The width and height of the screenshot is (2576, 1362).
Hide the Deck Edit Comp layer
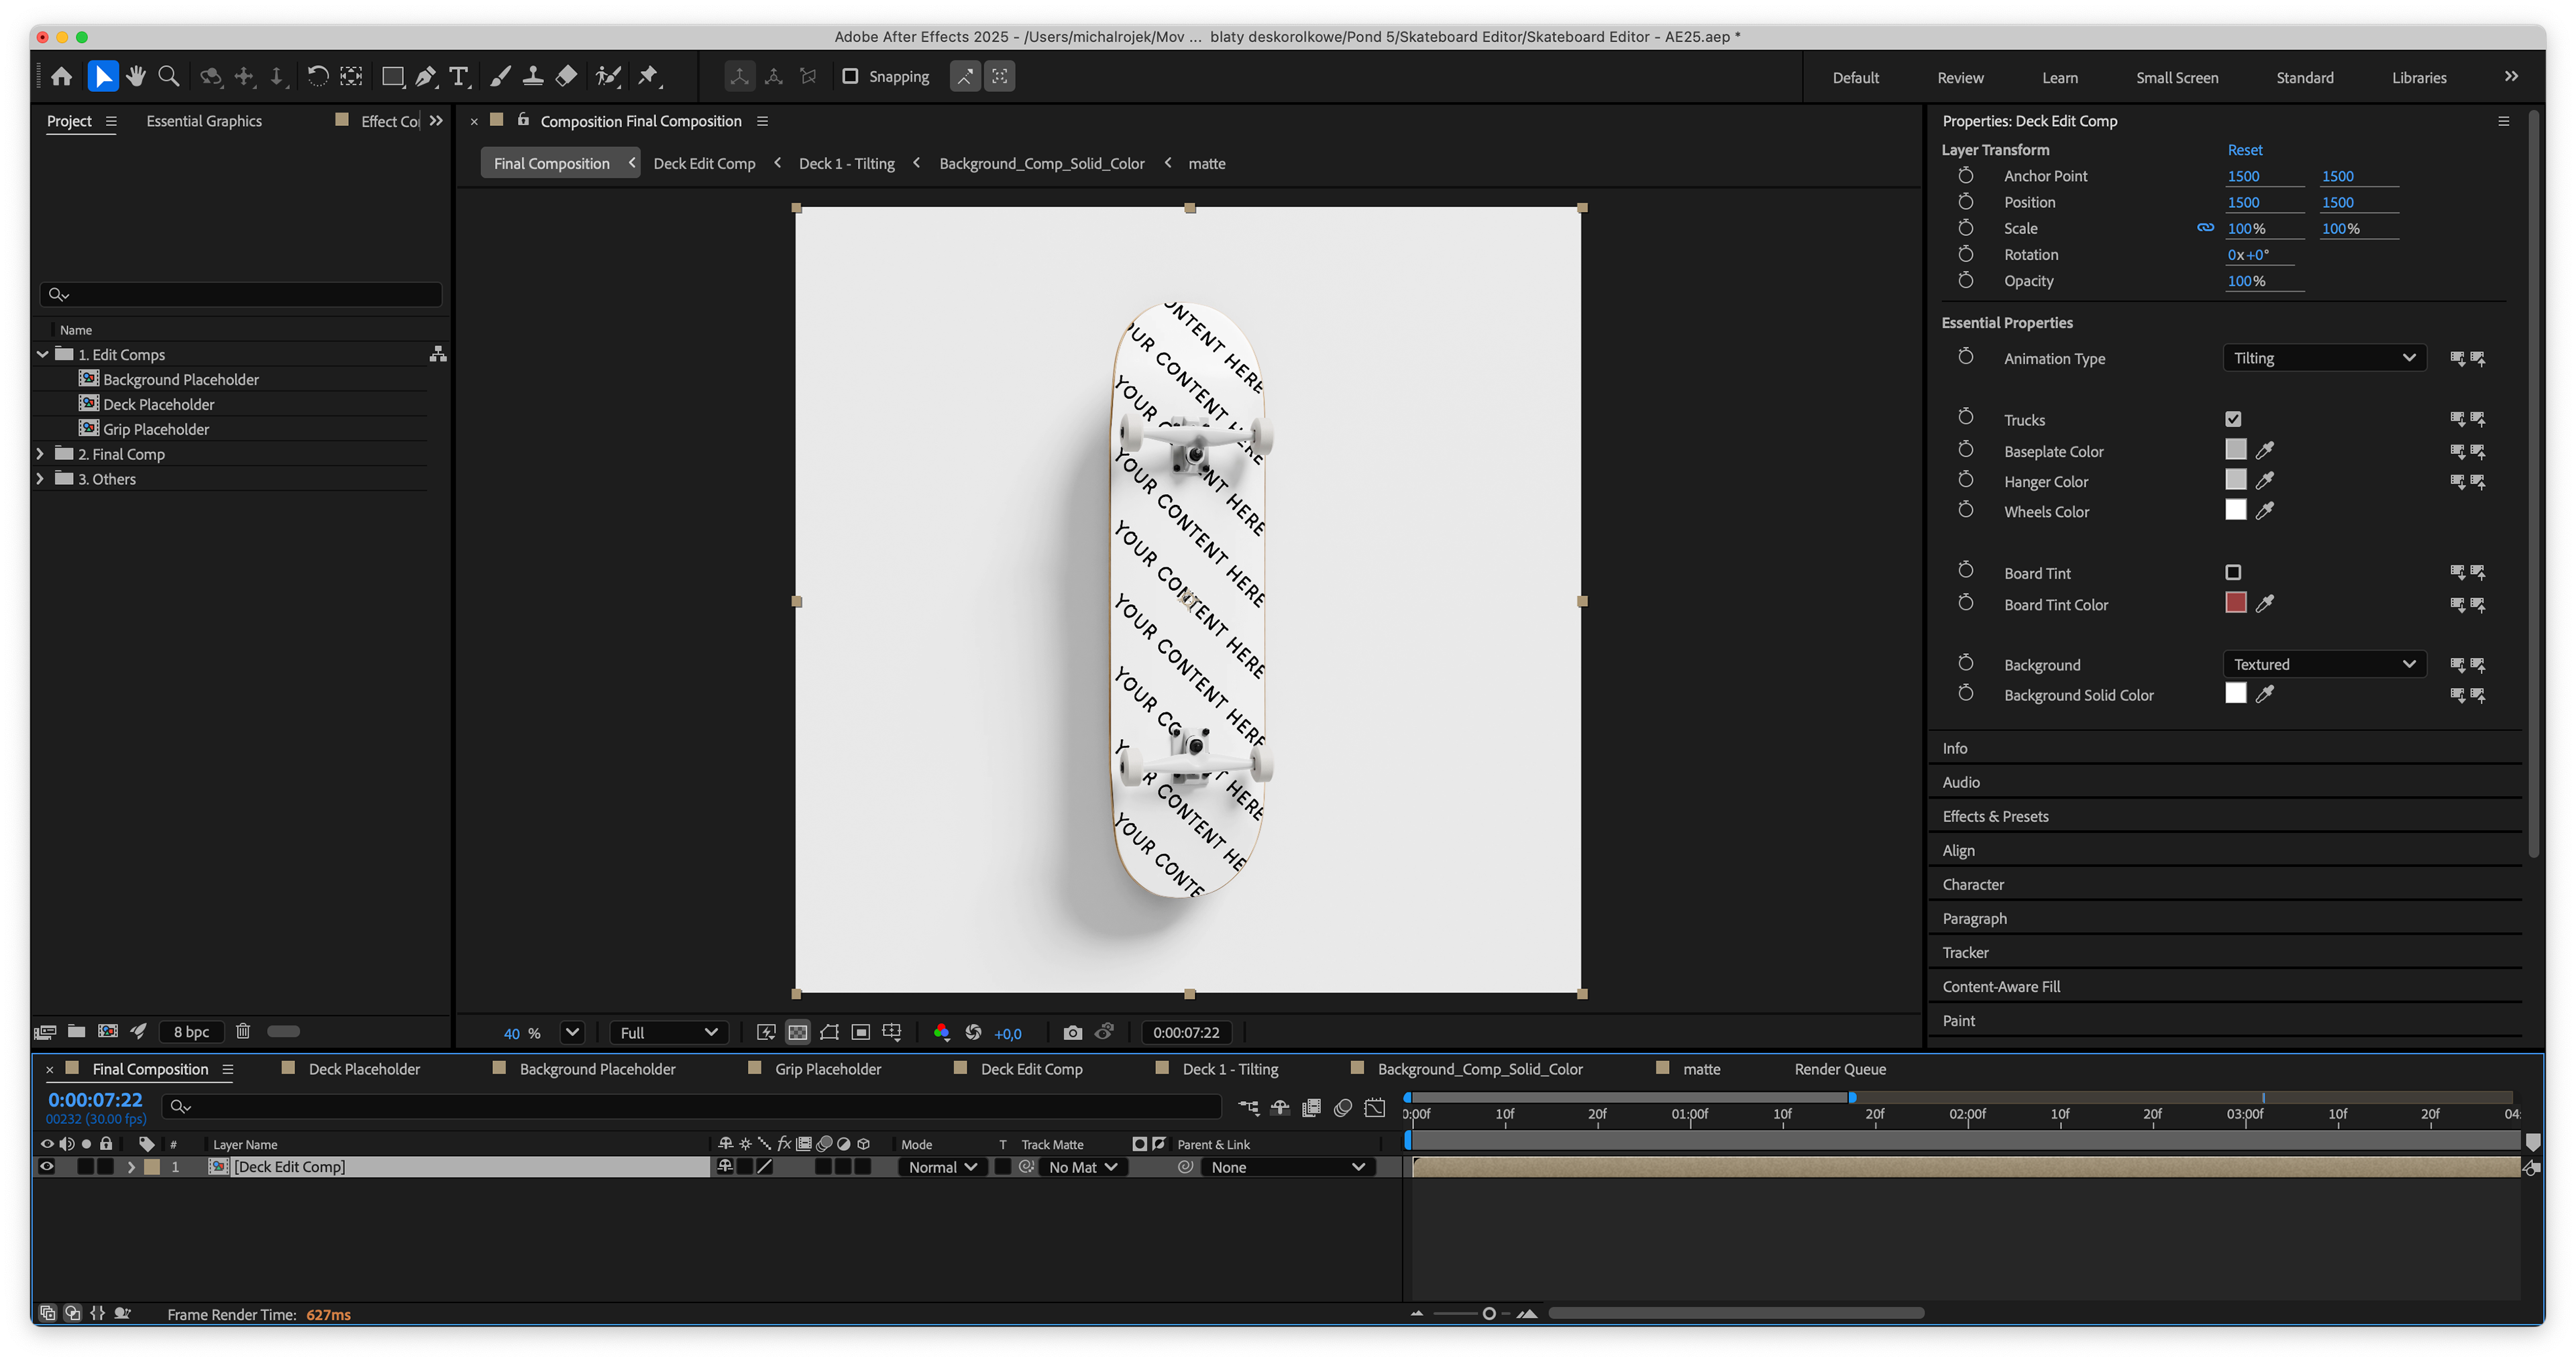46,1166
